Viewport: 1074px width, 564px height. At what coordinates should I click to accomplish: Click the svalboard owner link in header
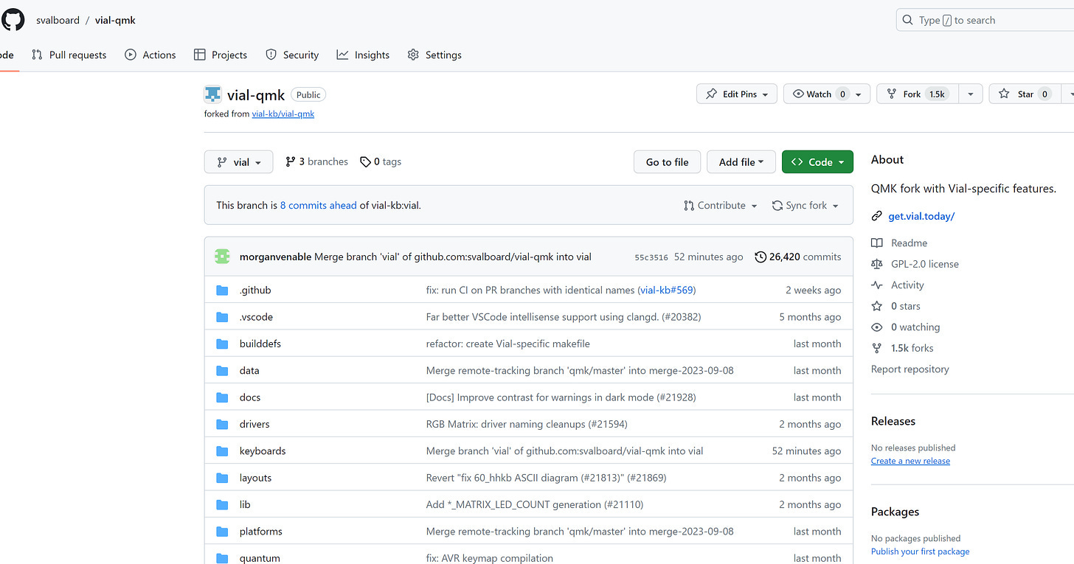[58, 20]
